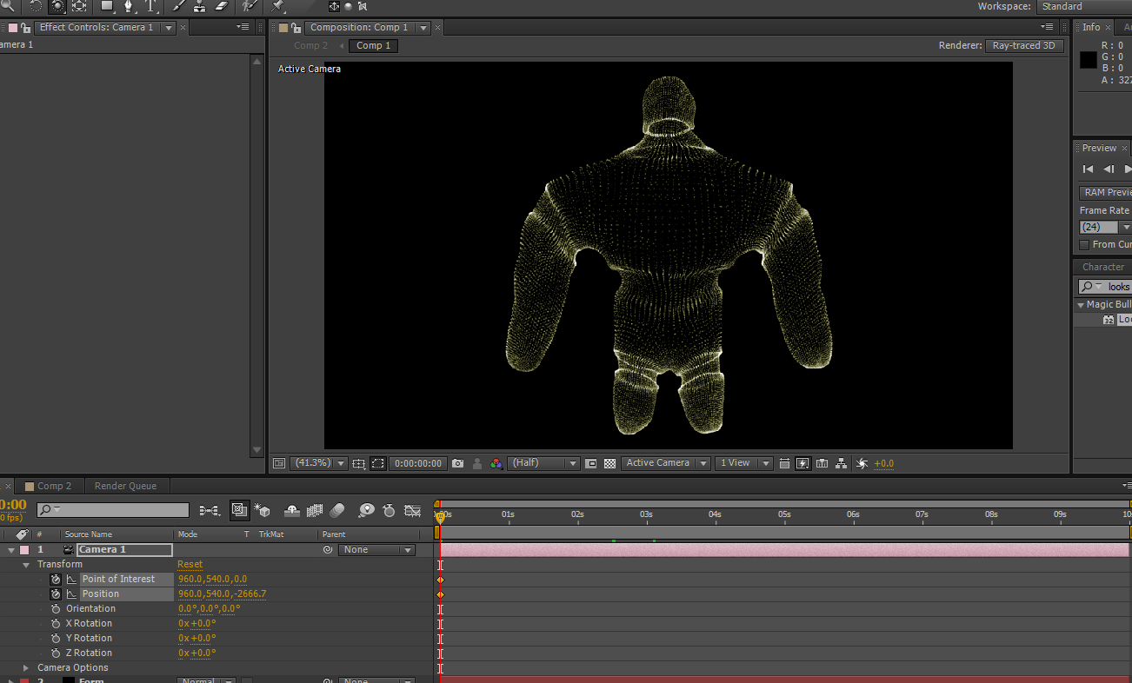Screen dimensions: 1132x683
Task: Select the Horizontal Type tool
Action: coord(151,6)
